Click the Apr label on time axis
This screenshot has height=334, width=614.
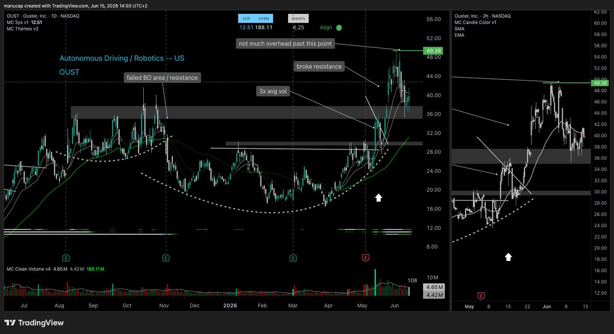point(328,305)
